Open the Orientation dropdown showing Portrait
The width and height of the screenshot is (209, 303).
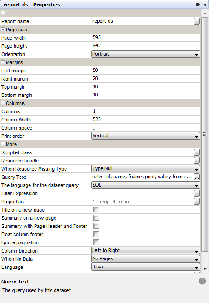coord(146,54)
